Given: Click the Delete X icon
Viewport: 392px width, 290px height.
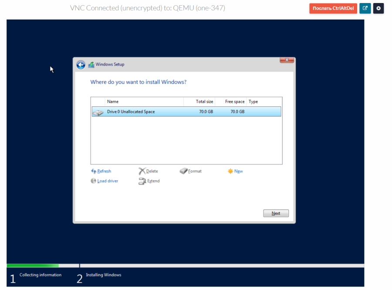Looking at the screenshot, I should pos(142,171).
